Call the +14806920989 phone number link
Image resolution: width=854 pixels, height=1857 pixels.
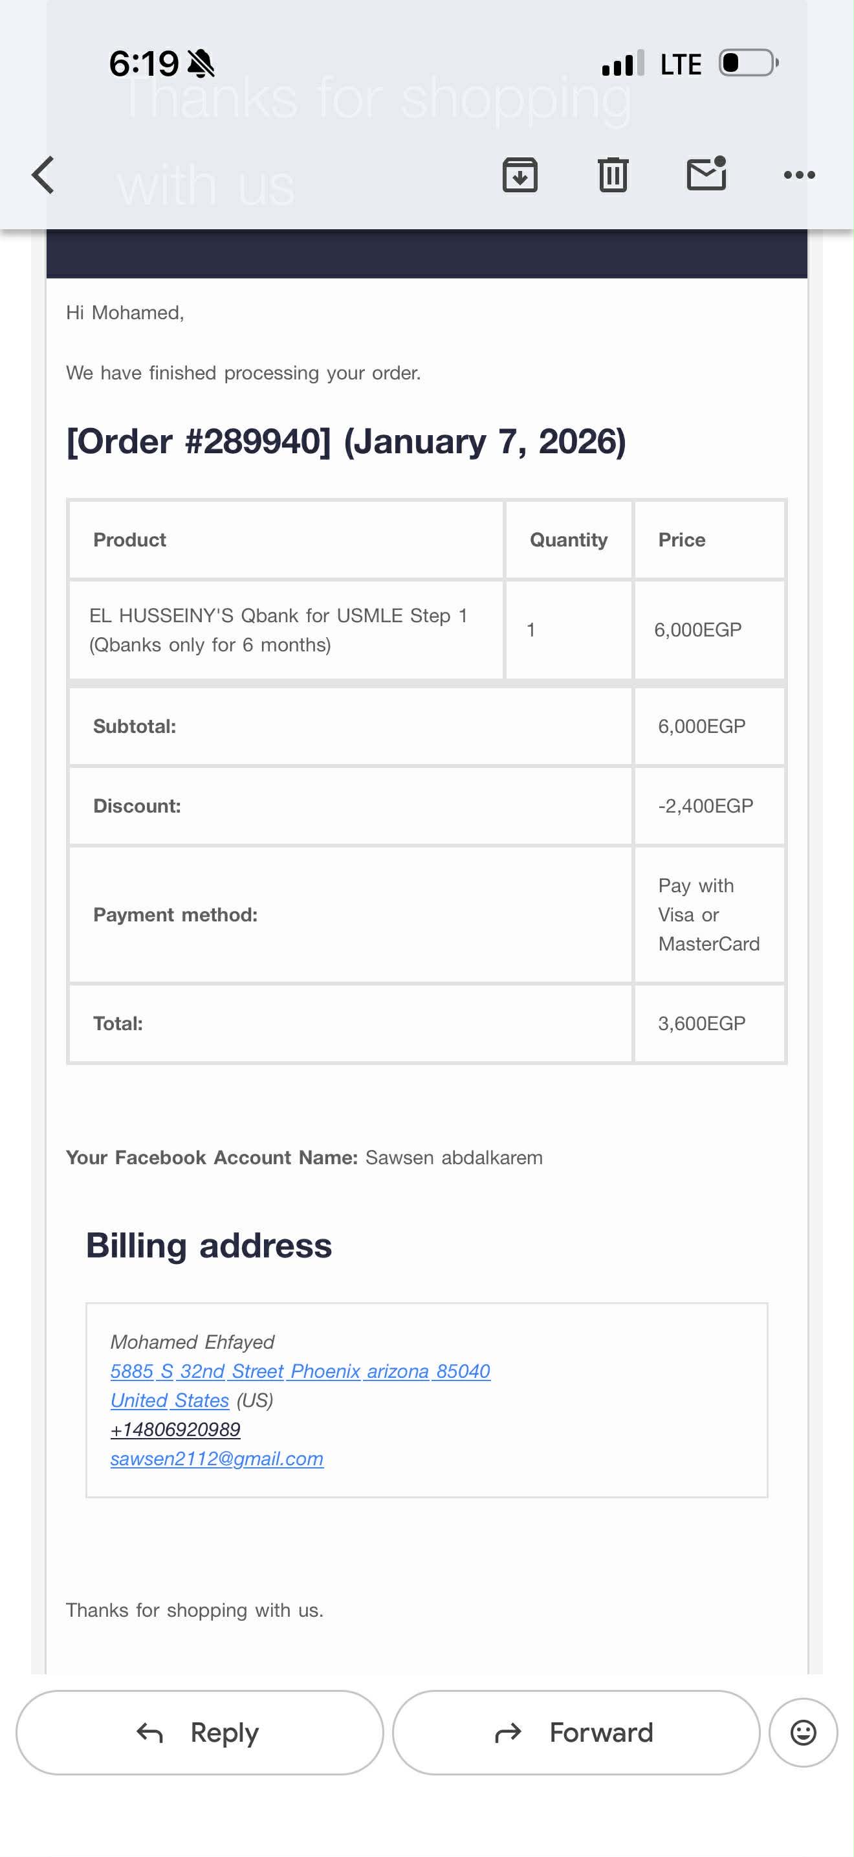(175, 1430)
